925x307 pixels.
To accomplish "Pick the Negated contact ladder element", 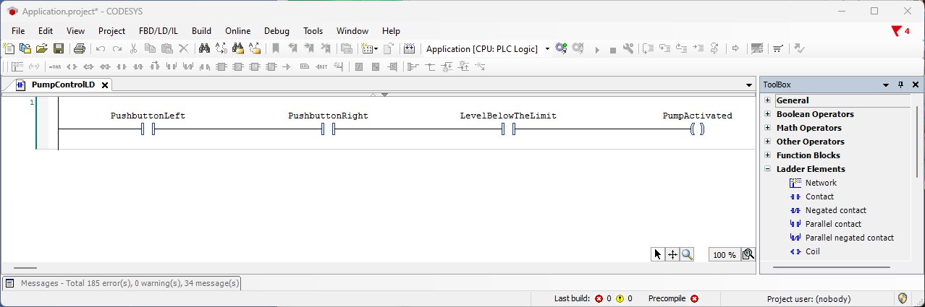I will pos(835,210).
